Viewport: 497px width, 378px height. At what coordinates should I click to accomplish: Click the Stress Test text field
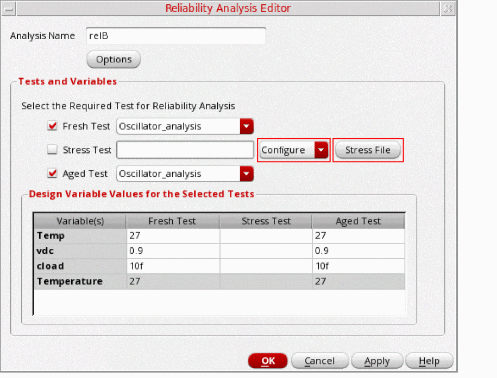pos(185,150)
